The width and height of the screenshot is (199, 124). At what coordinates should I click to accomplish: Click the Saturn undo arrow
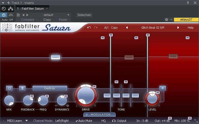click(89, 28)
